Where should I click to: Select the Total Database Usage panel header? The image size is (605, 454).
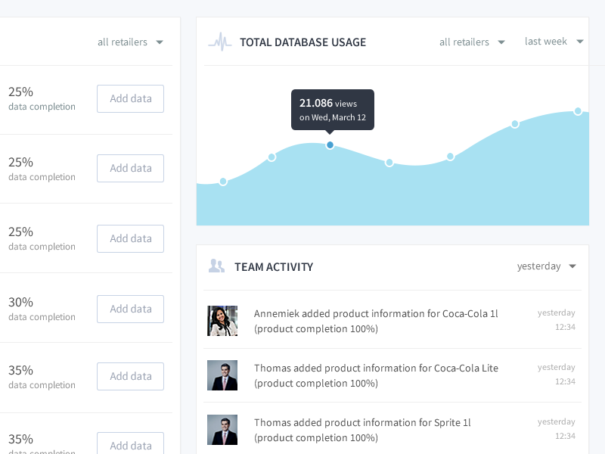[x=303, y=42]
